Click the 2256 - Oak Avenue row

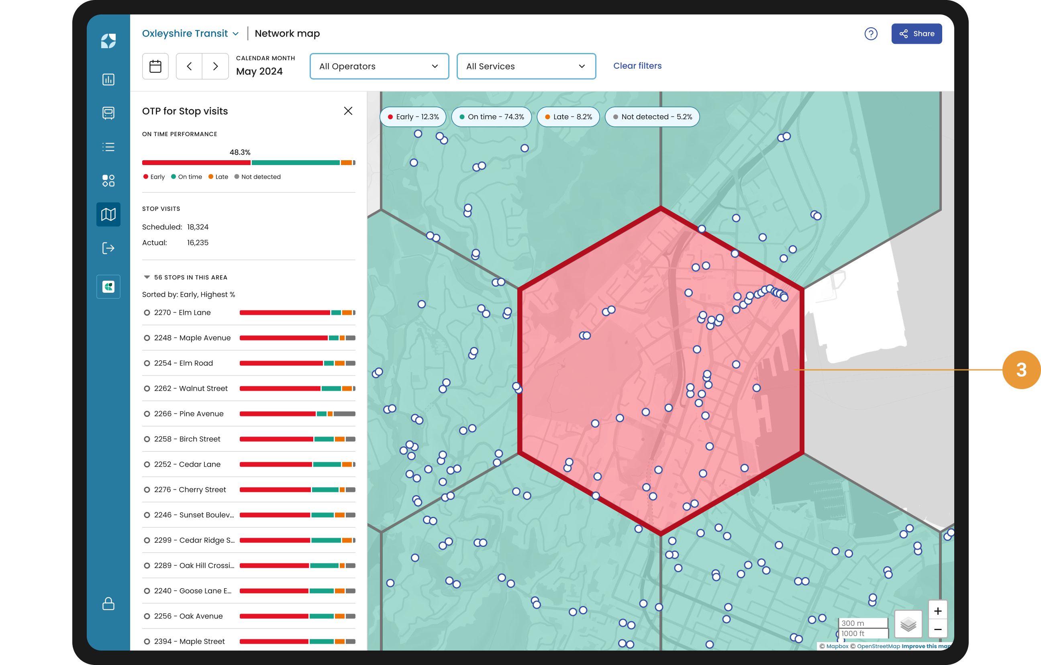click(x=249, y=616)
